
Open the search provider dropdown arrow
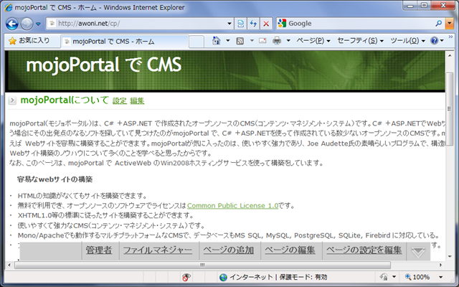tap(450, 24)
